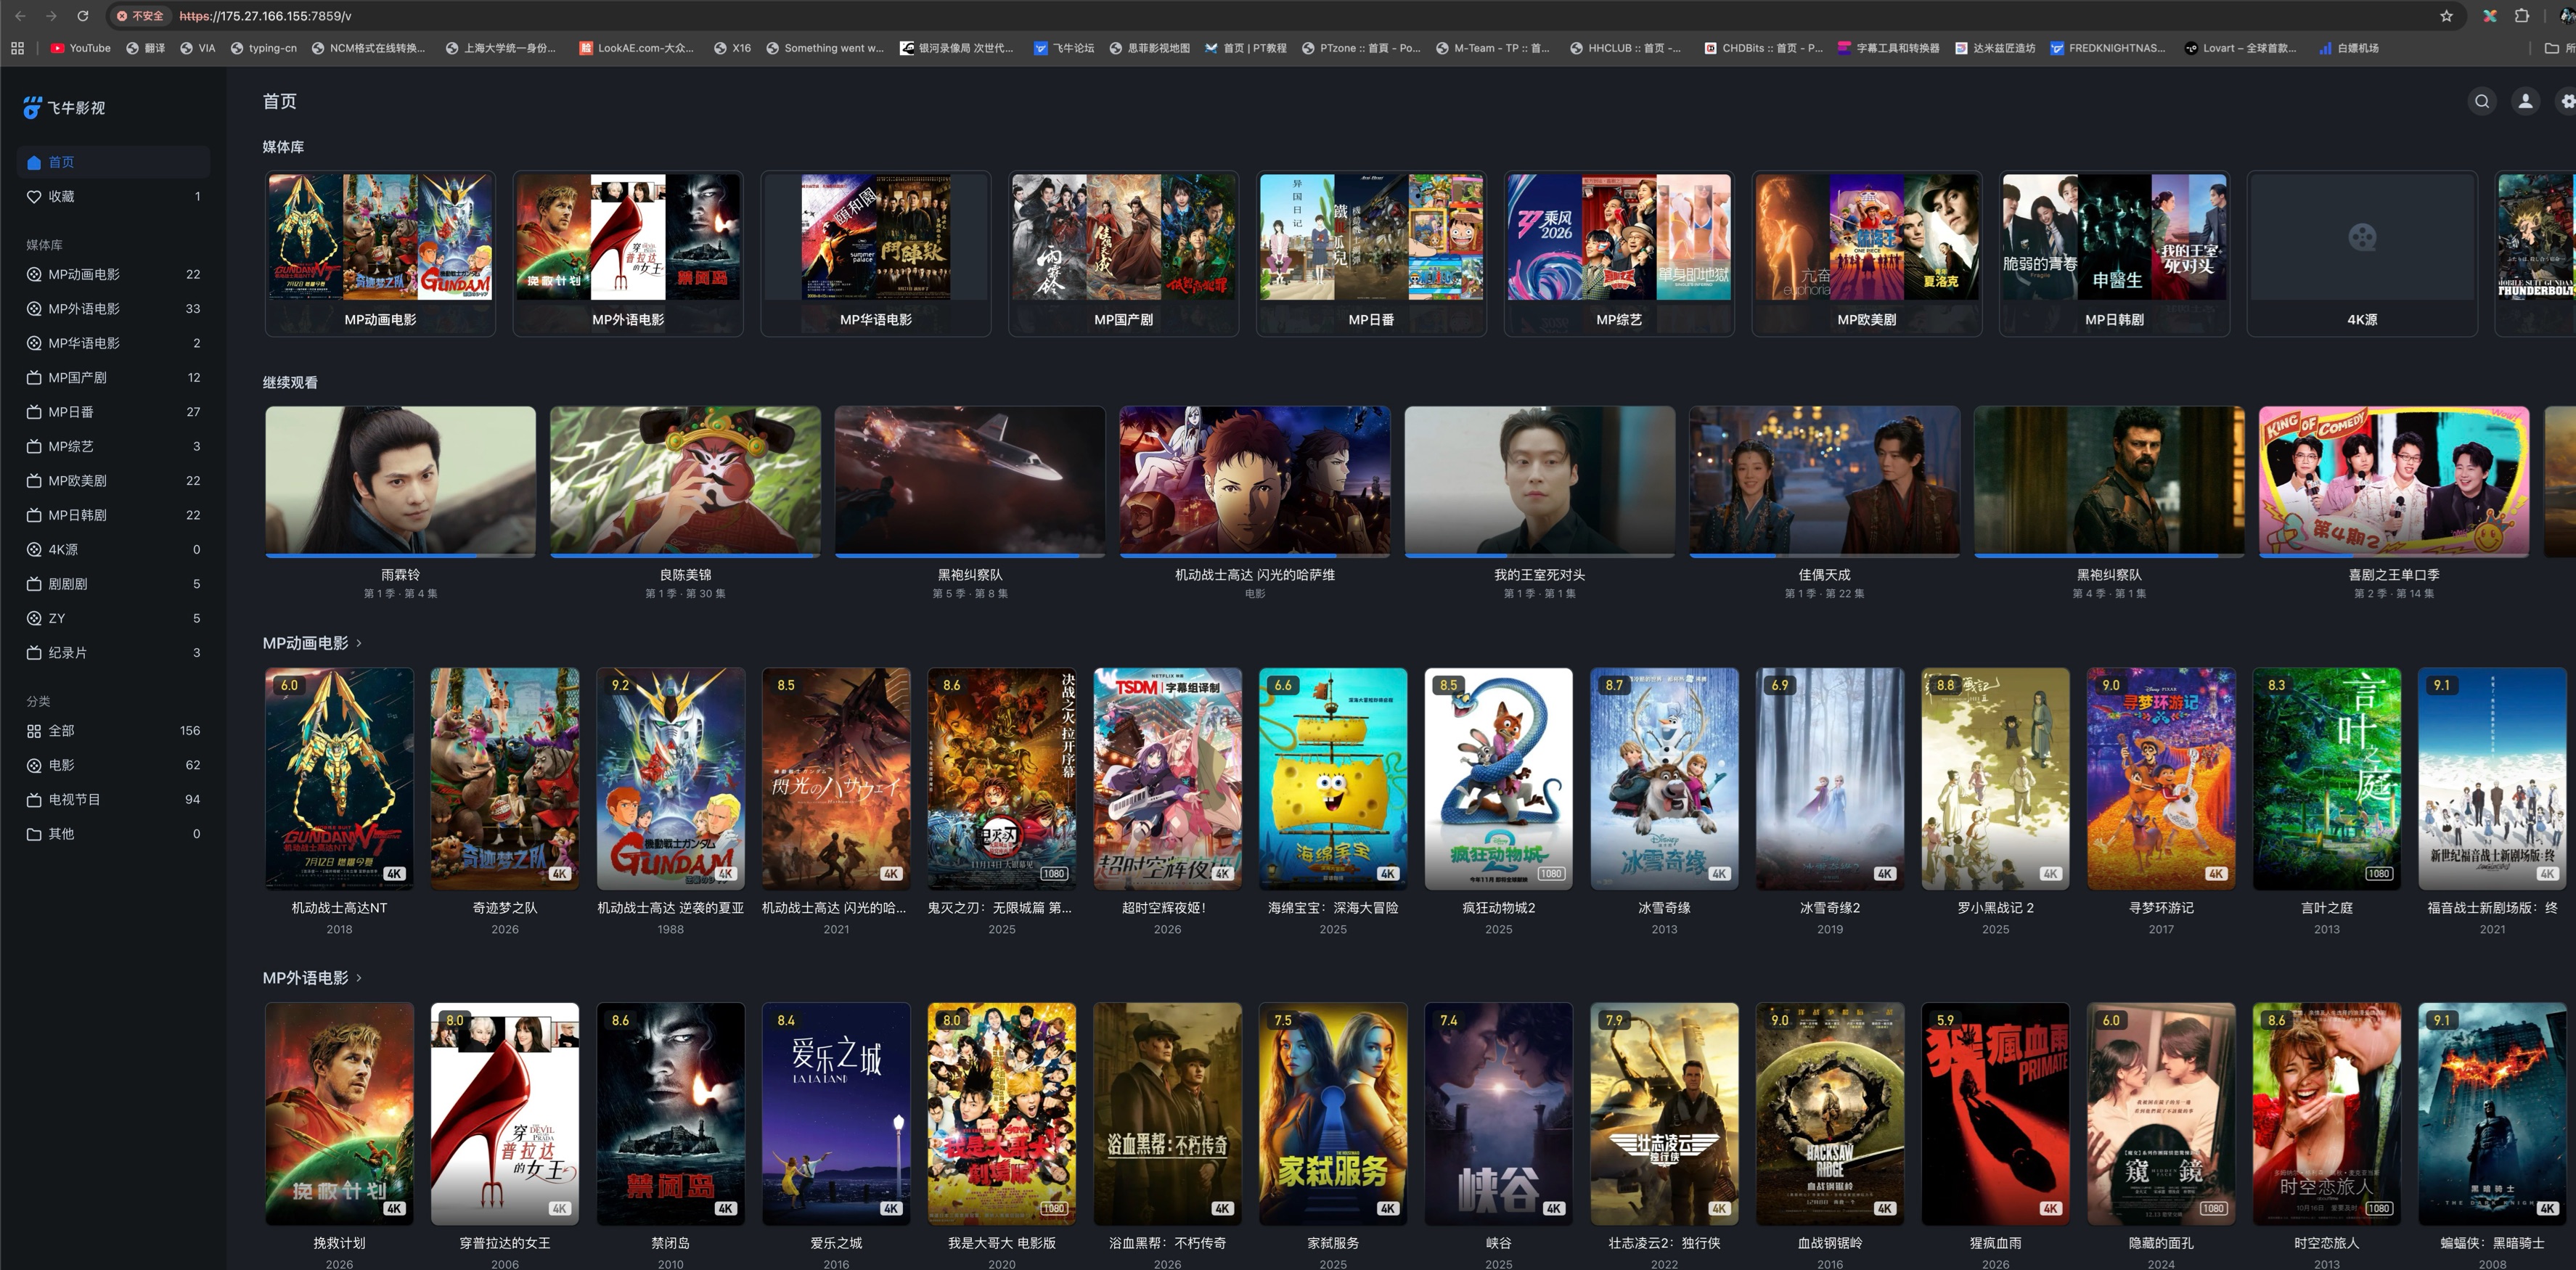Resume 我的王室死对头 thumbnail

pyautogui.click(x=1539, y=481)
